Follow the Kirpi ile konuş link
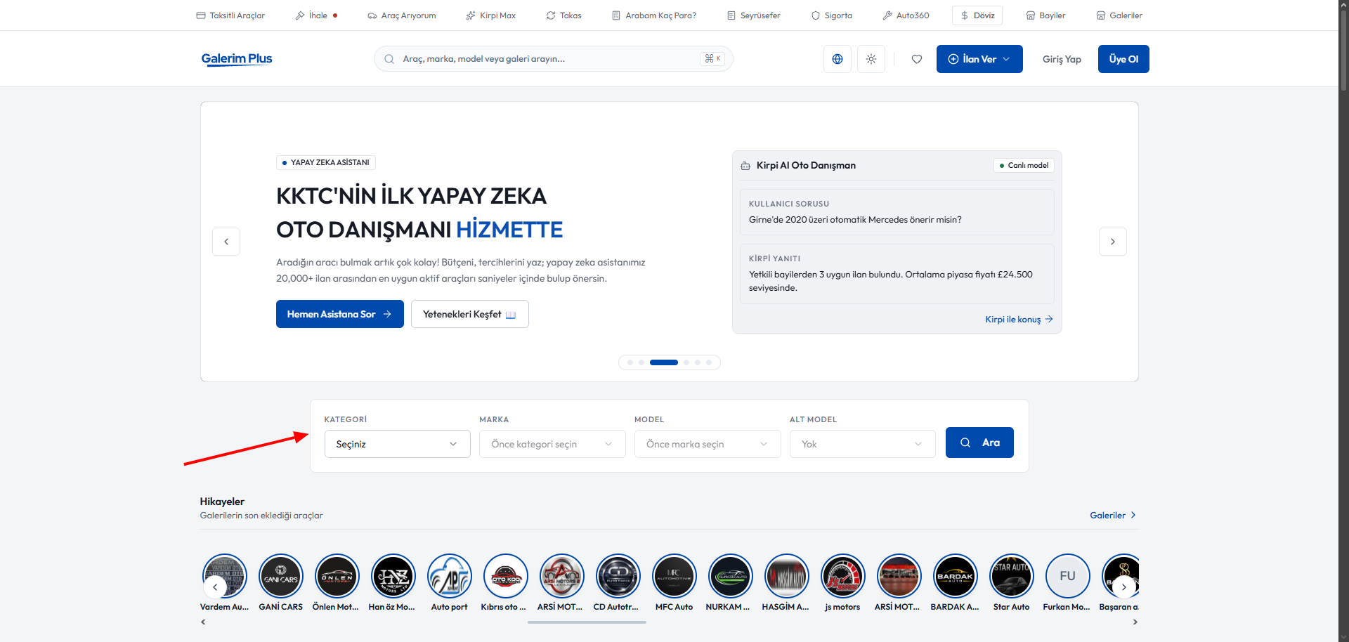 [1019, 320]
